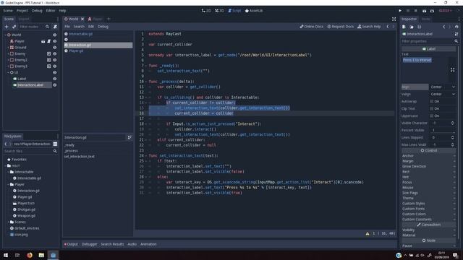Image resolution: width=463 pixels, height=260 pixels.
Task: Click Search Help button
Action: point(369,27)
